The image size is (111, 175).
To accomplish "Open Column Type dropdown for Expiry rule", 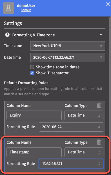I will [84, 115].
